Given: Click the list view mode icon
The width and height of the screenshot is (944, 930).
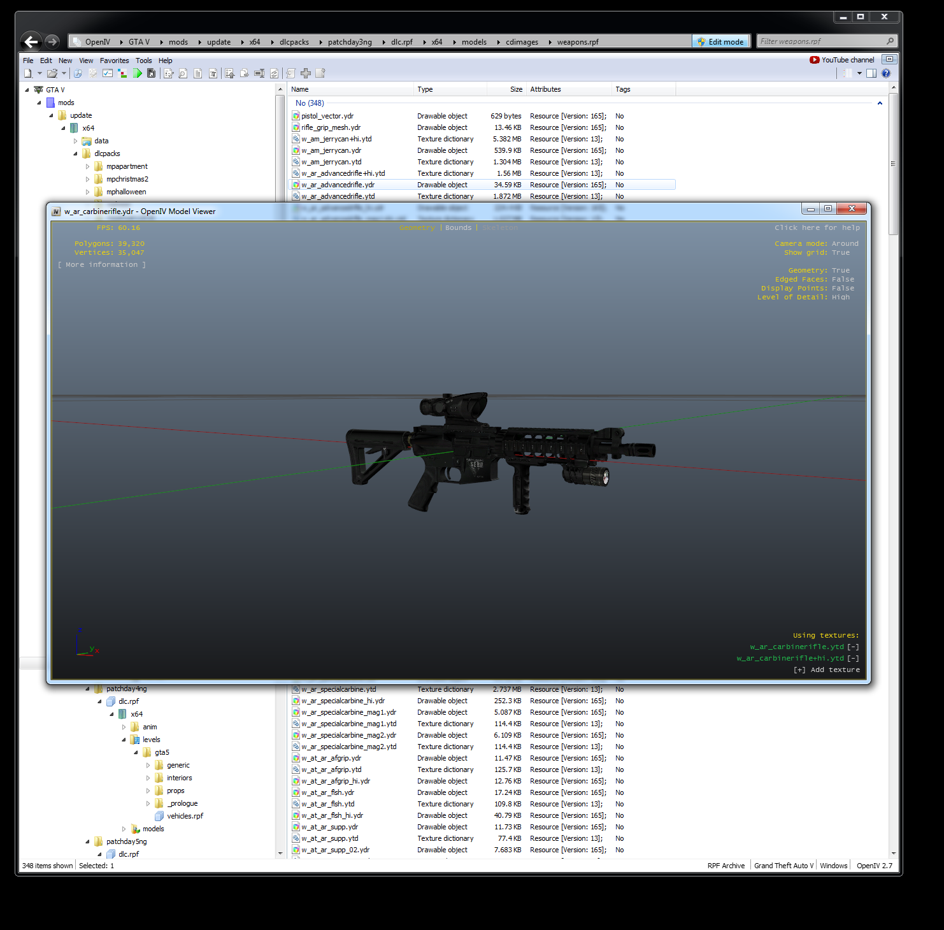Looking at the screenshot, I should click(847, 73).
